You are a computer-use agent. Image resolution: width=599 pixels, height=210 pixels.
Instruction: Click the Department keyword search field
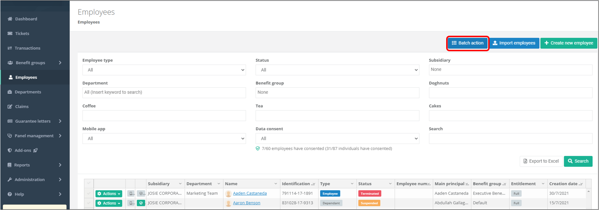[164, 92]
